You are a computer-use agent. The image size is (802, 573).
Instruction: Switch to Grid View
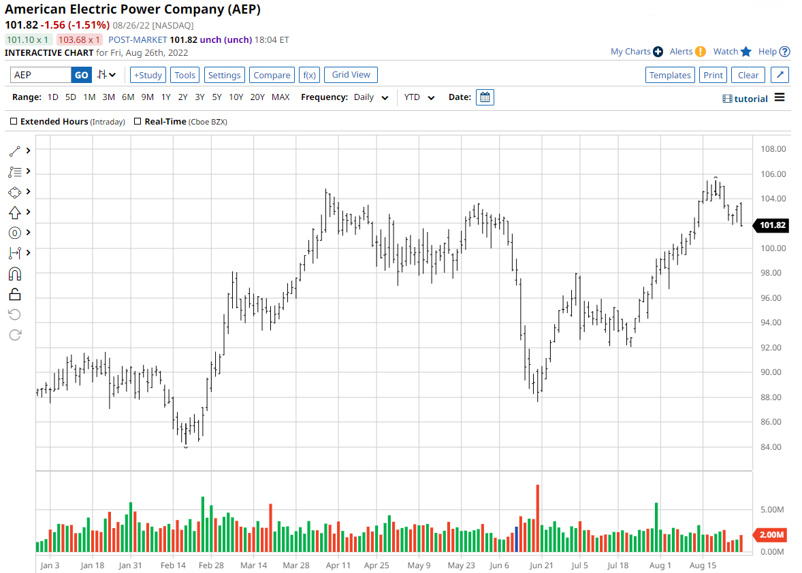pos(351,75)
